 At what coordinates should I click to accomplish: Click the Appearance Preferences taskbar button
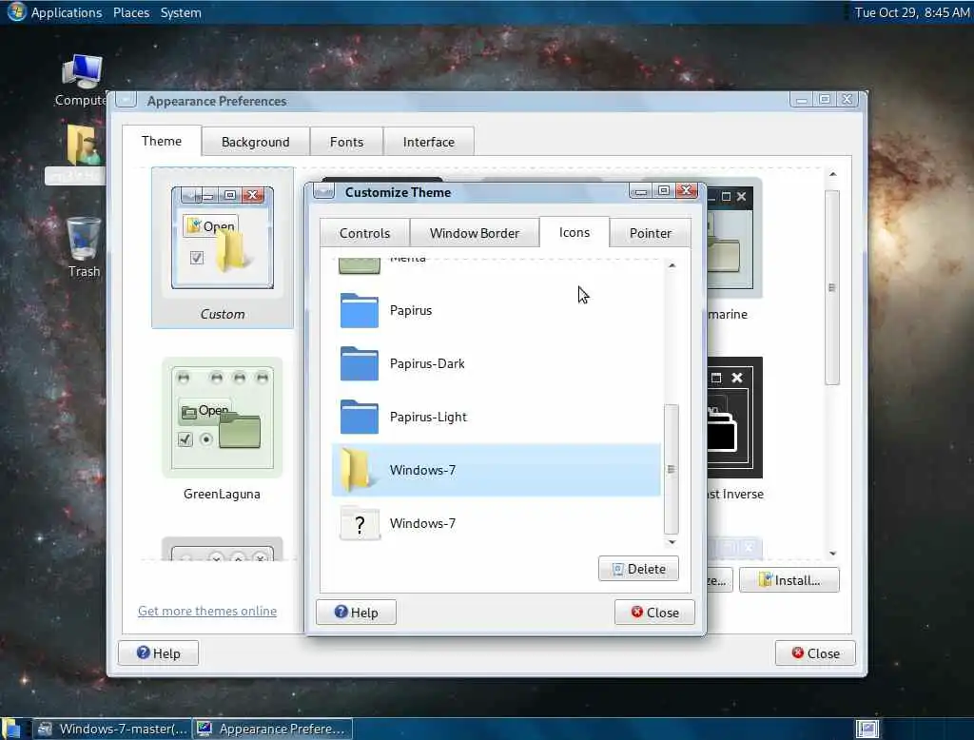pos(273,729)
